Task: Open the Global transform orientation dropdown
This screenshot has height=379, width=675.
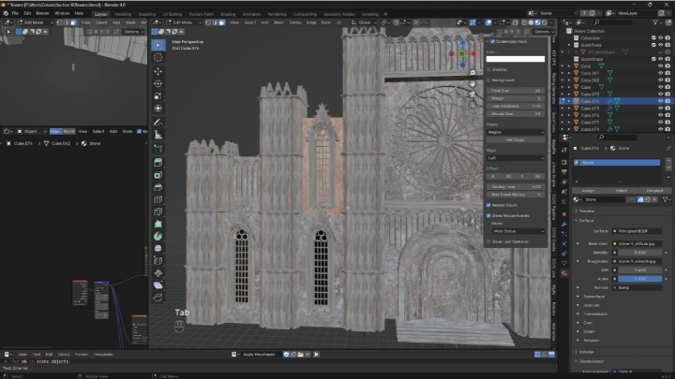Action: (364, 22)
